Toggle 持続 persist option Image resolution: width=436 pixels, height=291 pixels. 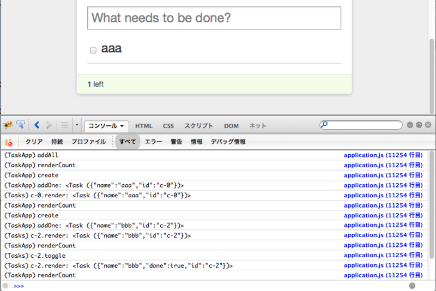coord(57,142)
